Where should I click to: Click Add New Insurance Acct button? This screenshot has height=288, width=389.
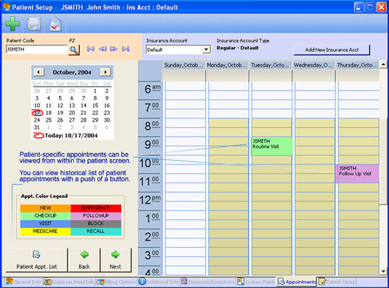[331, 49]
